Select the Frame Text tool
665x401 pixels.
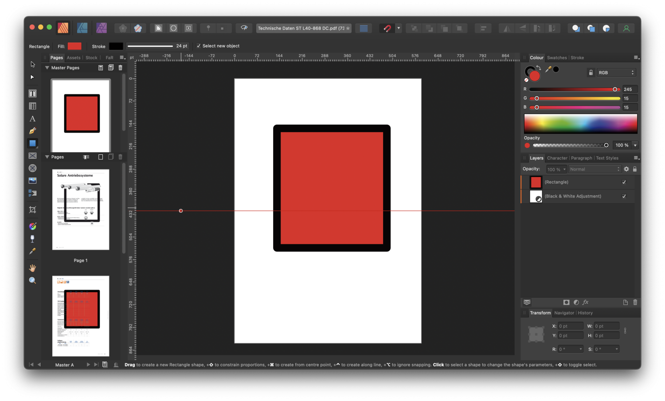click(x=32, y=94)
